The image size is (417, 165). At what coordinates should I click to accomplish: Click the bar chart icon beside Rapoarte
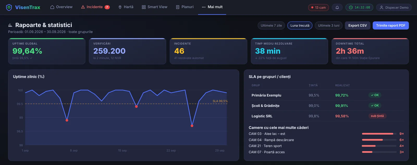[10, 25]
